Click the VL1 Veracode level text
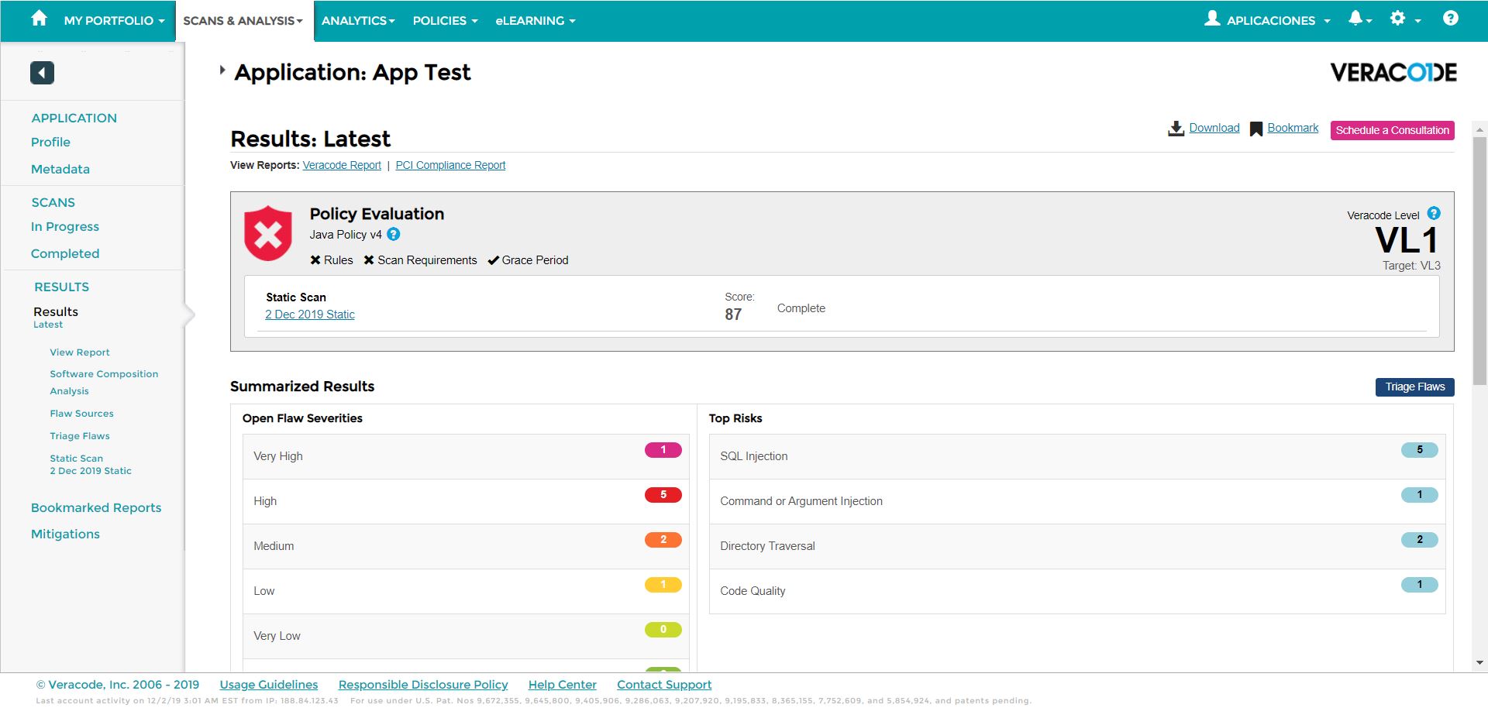Viewport: 1488px width, 708px height. (1407, 241)
